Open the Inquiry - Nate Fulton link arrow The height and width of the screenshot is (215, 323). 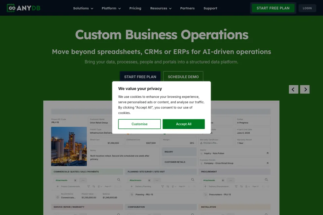tap(267, 153)
